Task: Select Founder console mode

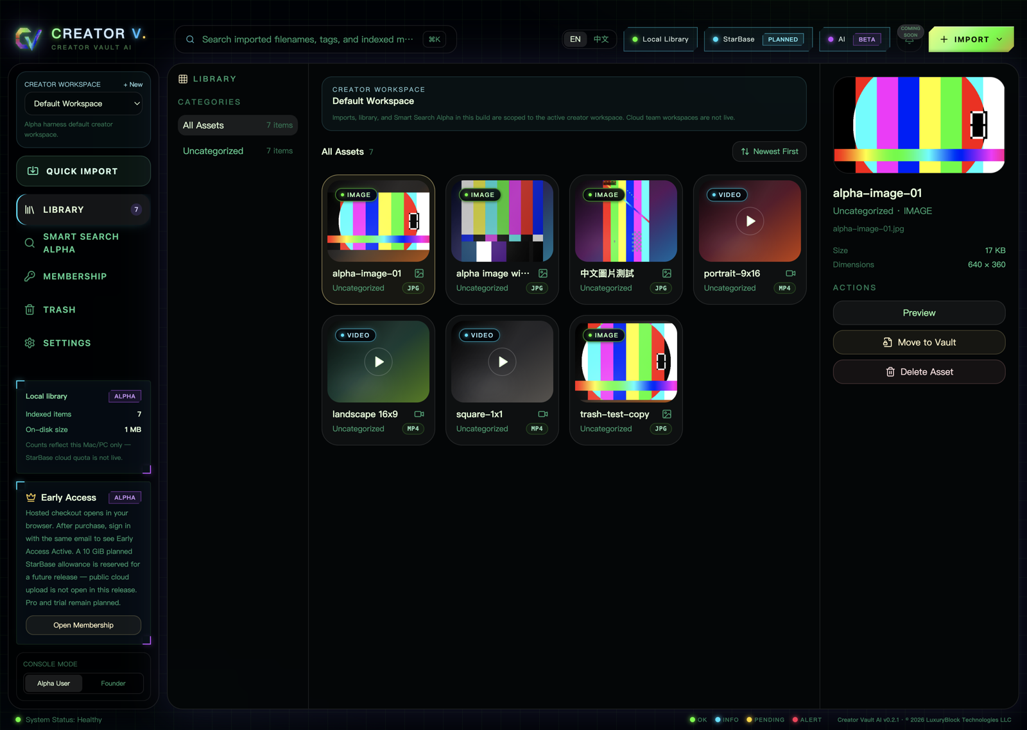Action: [x=113, y=684]
